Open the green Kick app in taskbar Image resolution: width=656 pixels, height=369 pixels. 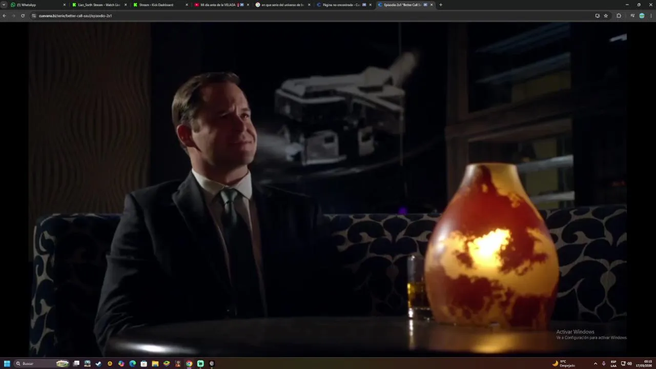200,363
